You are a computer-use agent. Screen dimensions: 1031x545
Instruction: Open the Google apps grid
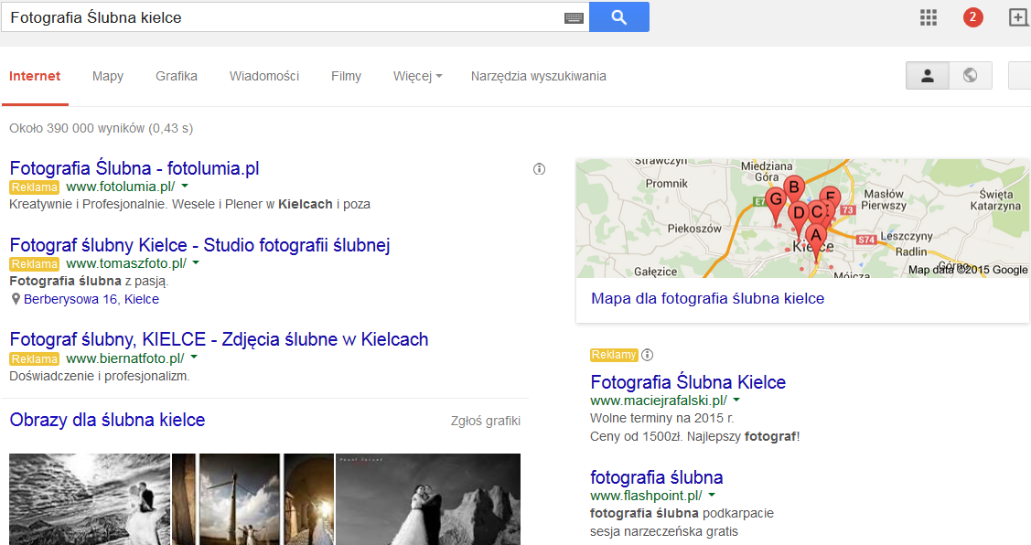928,16
